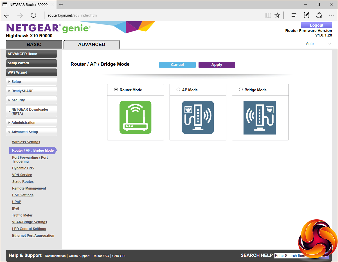Expand NETGEAR Downloader (BETA) section
The image size is (338, 262).
(x=31, y=111)
